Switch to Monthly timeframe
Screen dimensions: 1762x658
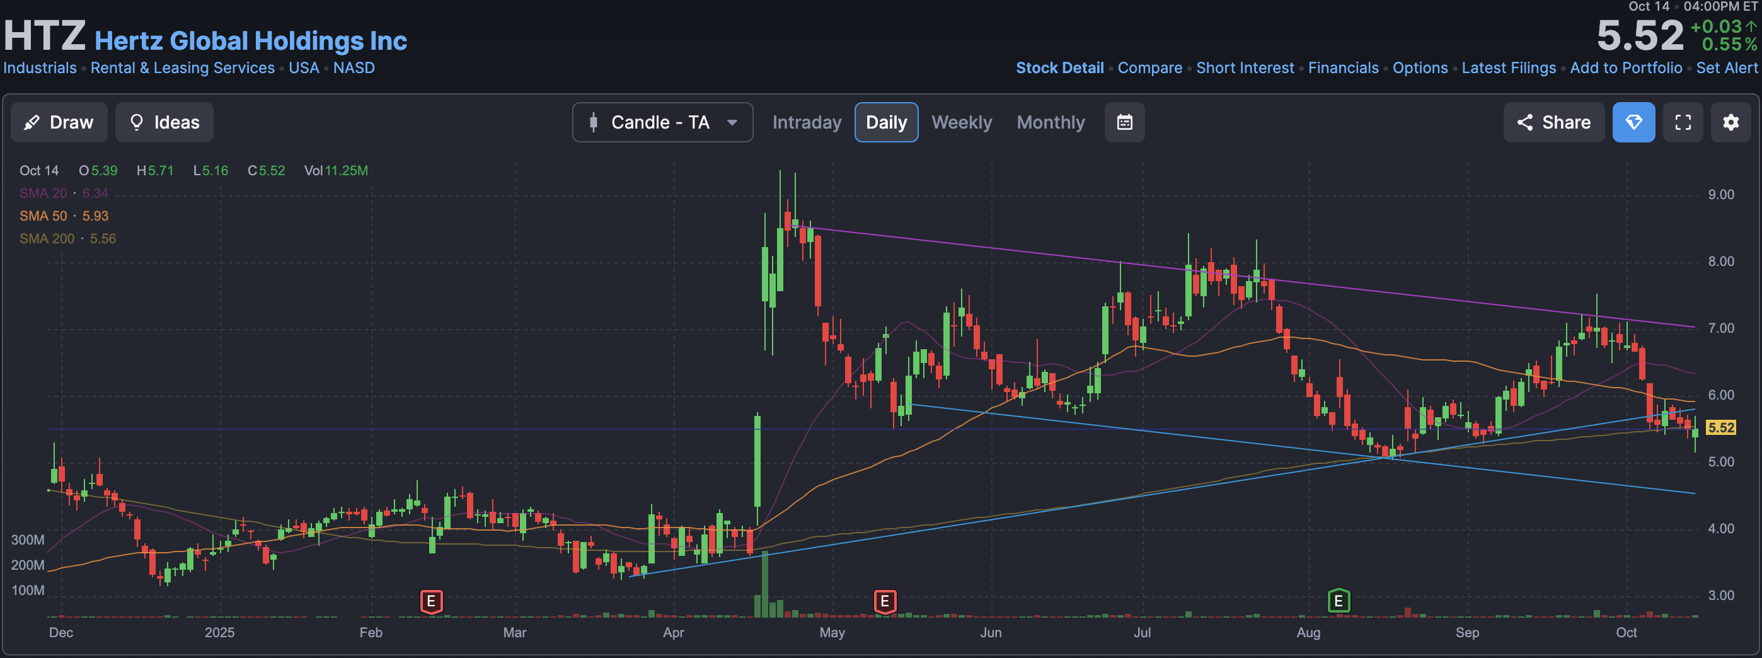pyautogui.click(x=1051, y=122)
